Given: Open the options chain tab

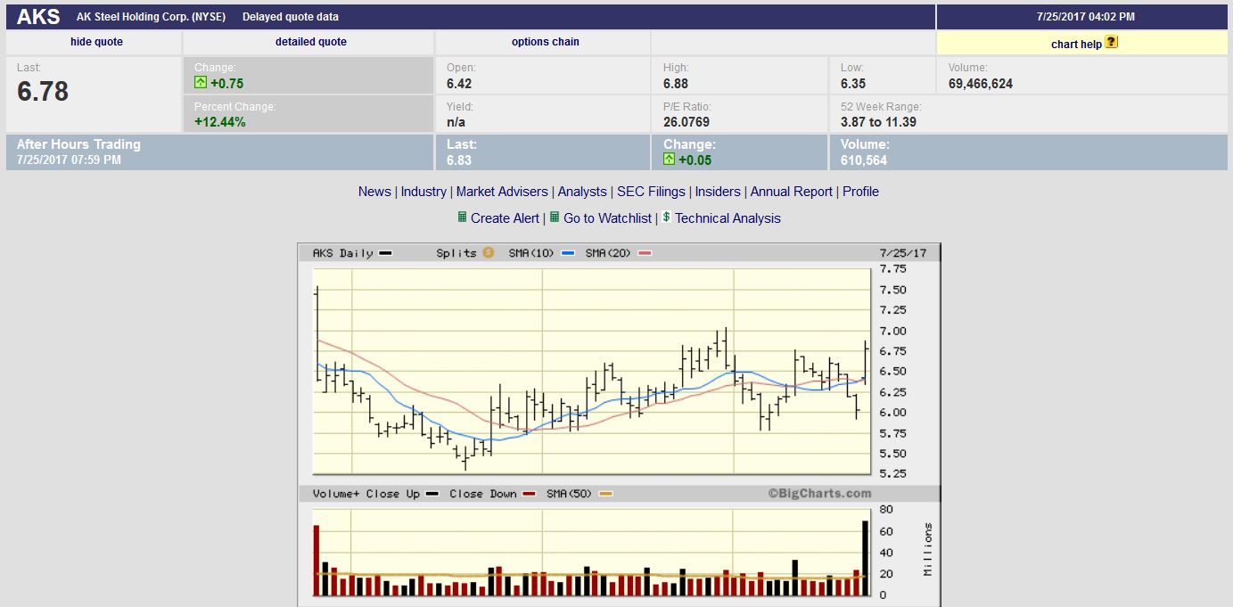Looking at the screenshot, I should [x=546, y=42].
